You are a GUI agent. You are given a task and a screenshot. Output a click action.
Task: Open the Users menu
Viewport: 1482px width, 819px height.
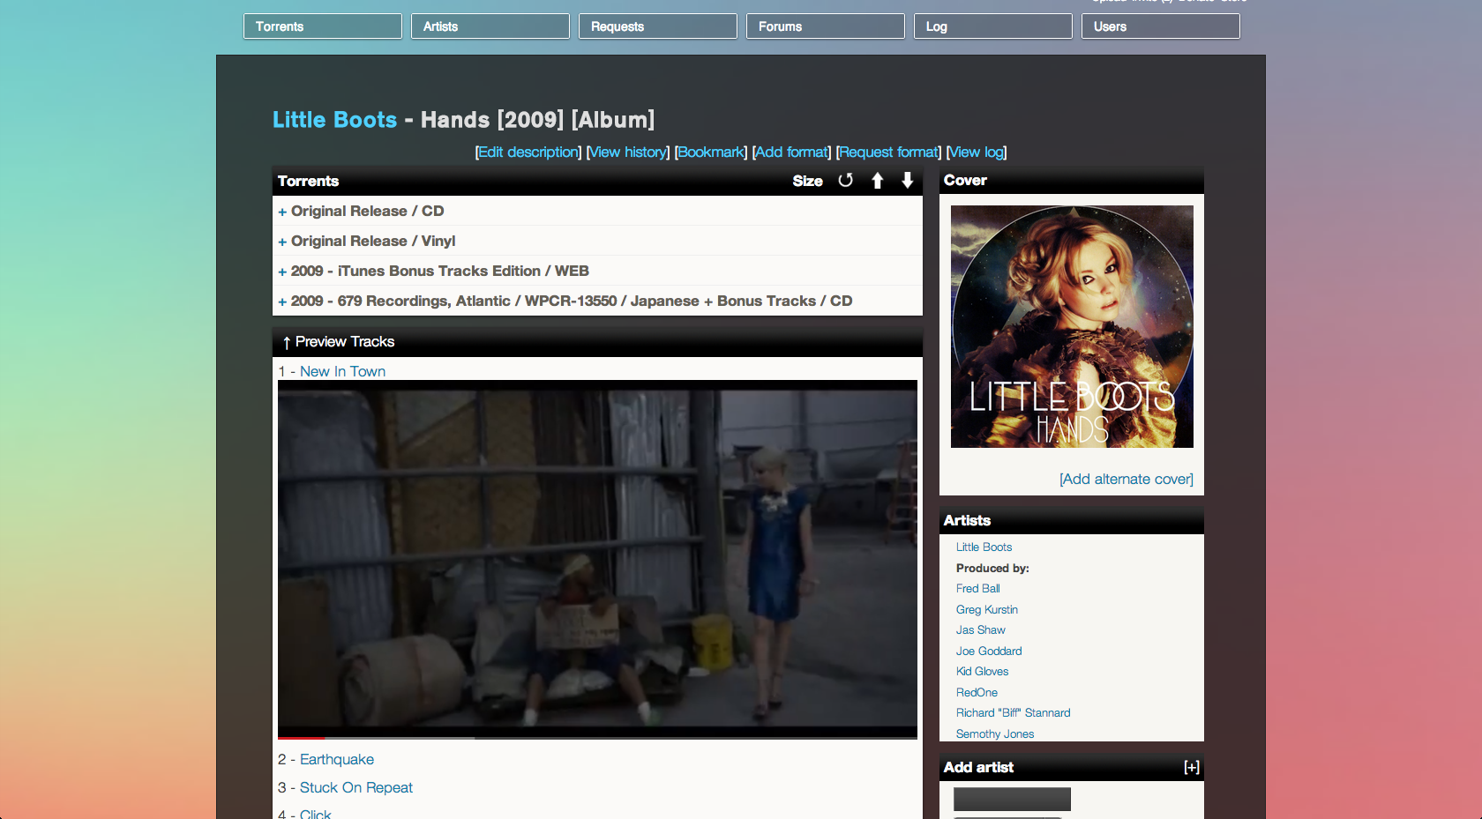click(x=1161, y=26)
